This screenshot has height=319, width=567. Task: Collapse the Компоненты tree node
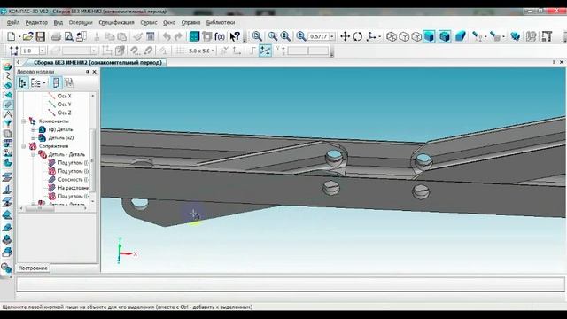(x=24, y=121)
